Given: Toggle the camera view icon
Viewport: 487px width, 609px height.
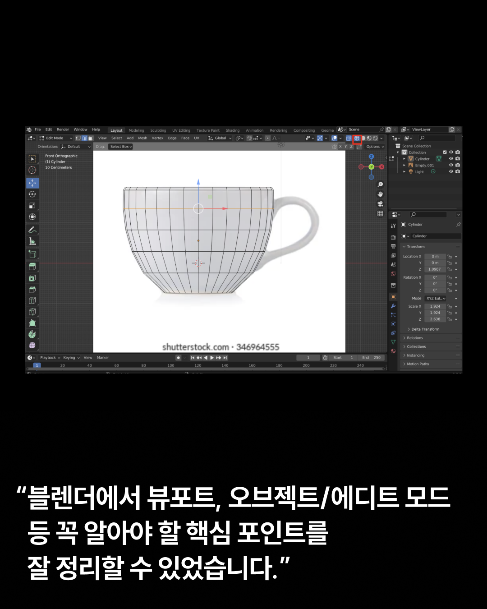Looking at the screenshot, I should click(x=380, y=204).
